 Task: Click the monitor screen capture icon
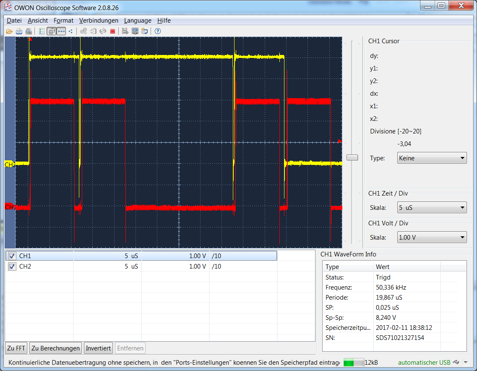point(135,31)
